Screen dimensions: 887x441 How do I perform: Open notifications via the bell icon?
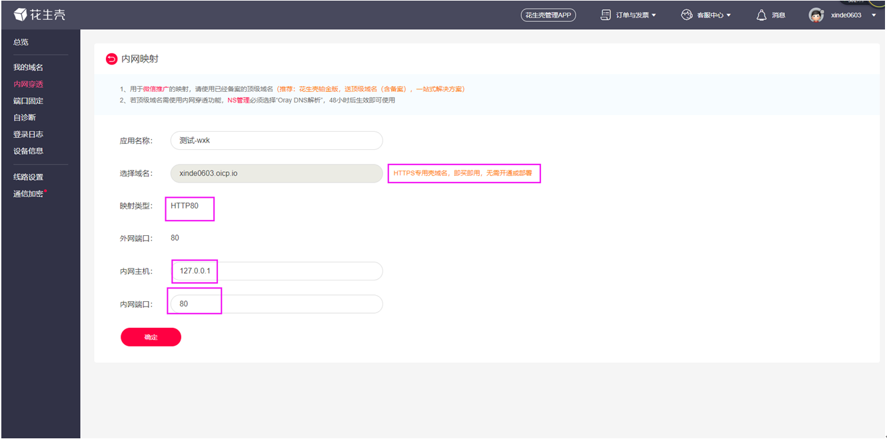pos(762,15)
